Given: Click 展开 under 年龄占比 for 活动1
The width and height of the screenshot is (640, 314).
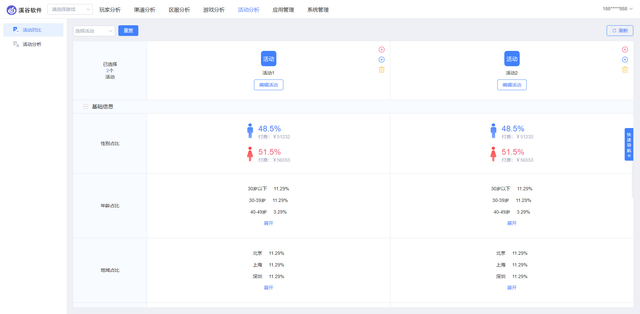Looking at the screenshot, I should tap(268, 223).
